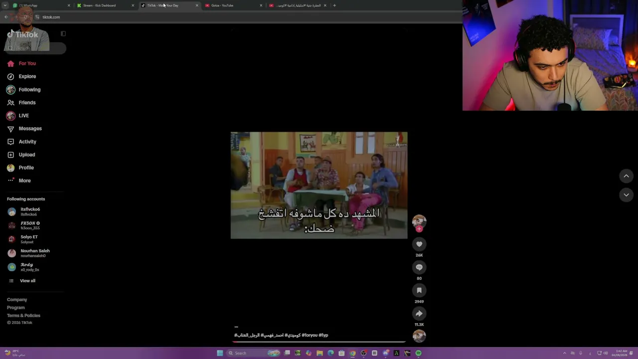Like the video with the heart icon

coord(419,244)
